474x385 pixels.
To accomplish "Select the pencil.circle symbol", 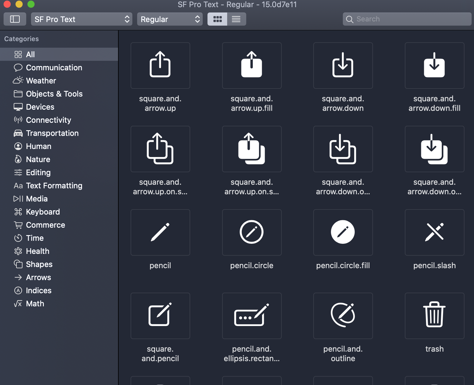I will pyautogui.click(x=252, y=232).
